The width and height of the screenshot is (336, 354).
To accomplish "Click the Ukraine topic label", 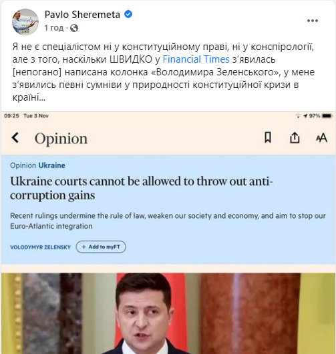I will (x=51, y=165).
